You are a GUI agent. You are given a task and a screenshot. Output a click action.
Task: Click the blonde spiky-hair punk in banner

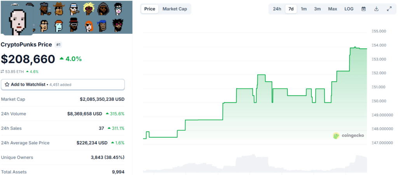[x=88, y=9]
